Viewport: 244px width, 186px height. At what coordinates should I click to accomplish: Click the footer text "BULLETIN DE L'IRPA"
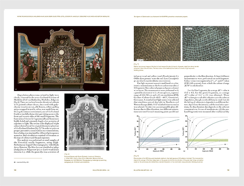click(x=101, y=170)
